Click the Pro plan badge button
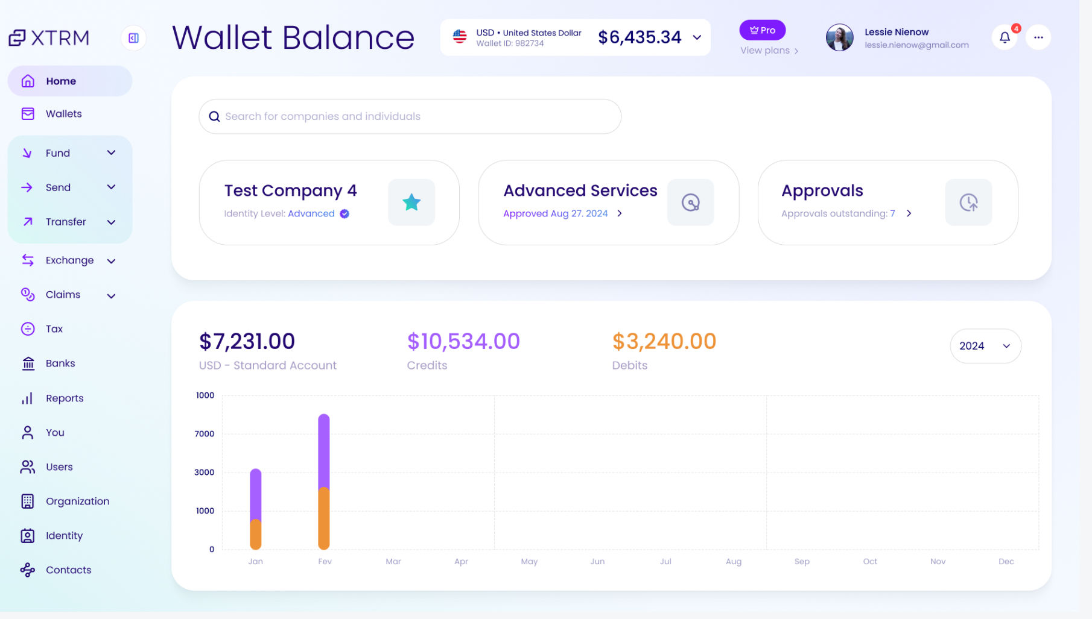 763,30
